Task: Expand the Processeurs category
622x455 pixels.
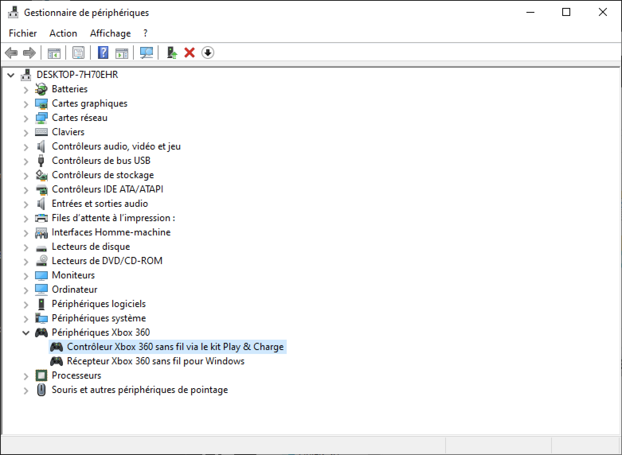Action: [26, 376]
